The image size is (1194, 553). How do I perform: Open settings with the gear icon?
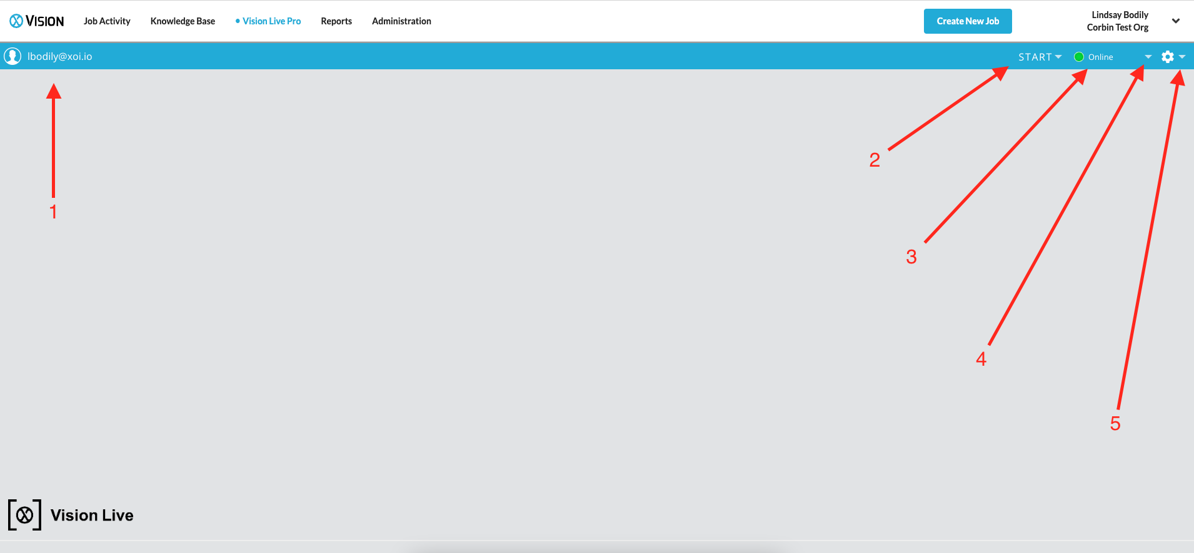pos(1167,57)
